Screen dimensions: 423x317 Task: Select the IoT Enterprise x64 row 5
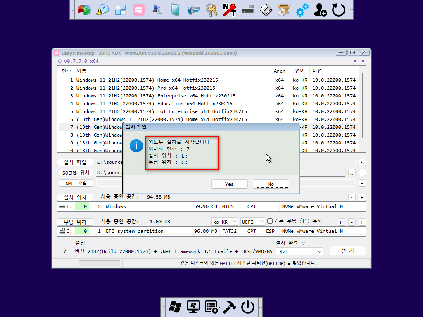coord(209,111)
